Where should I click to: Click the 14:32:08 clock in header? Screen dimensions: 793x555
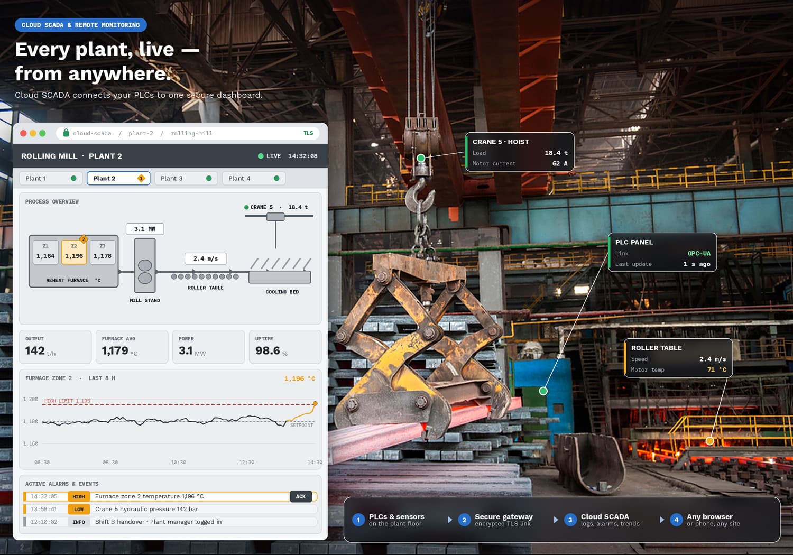click(x=303, y=156)
